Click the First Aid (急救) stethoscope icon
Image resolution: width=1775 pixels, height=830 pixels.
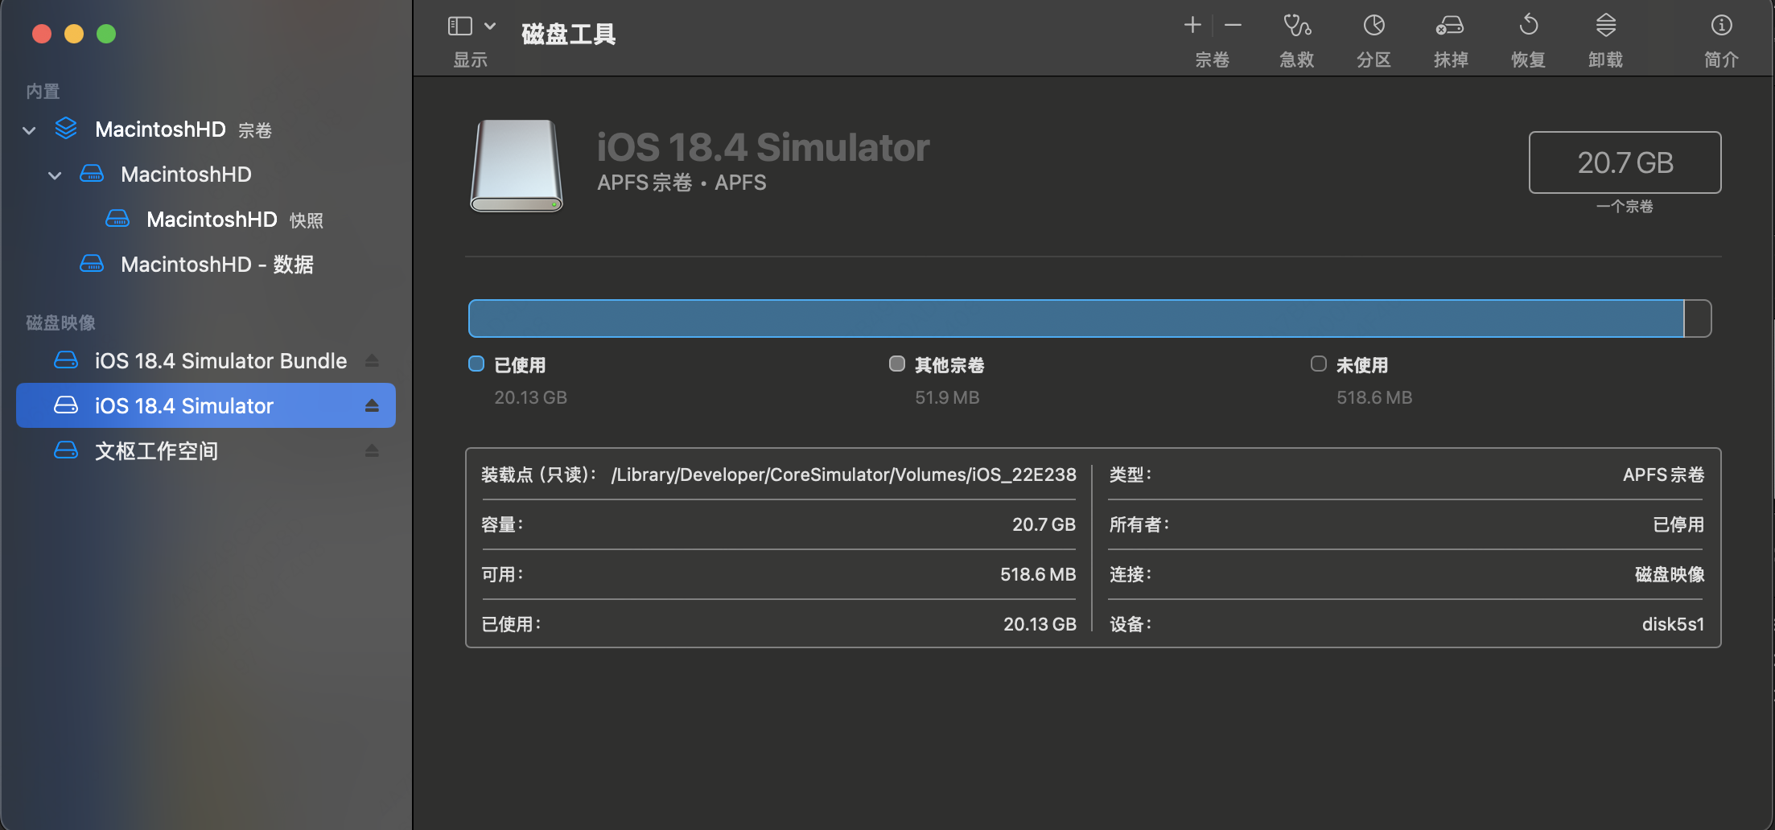(1296, 26)
